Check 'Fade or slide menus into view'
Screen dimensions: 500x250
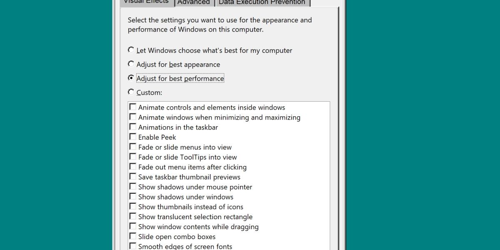coord(133,147)
